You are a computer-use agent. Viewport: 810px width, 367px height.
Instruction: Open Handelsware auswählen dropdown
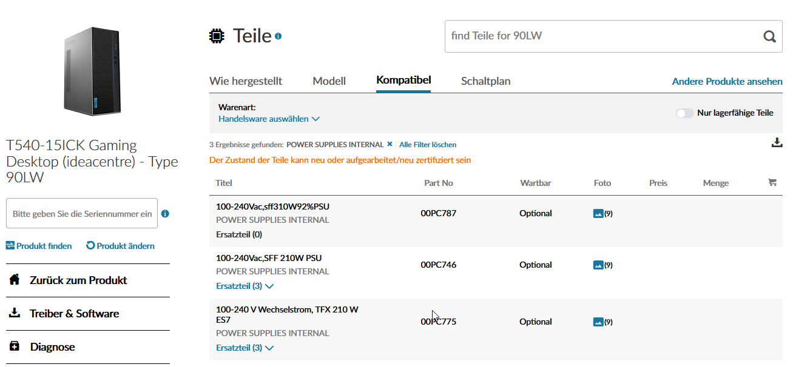tap(269, 119)
